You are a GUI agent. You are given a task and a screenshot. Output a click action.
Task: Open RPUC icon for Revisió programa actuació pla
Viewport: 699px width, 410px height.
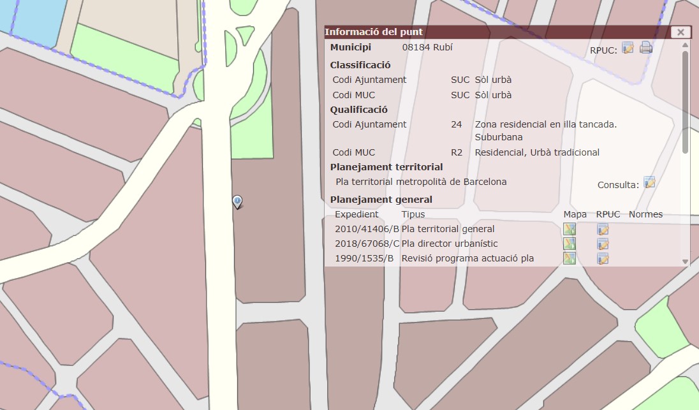(603, 258)
